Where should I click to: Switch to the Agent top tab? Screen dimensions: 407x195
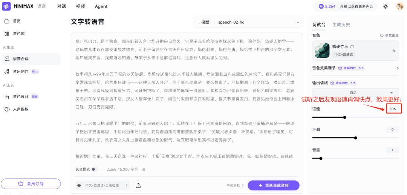click(x=101, y=6)
